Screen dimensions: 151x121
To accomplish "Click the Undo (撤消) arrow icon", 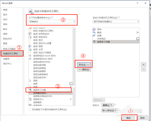I will 94,32.
